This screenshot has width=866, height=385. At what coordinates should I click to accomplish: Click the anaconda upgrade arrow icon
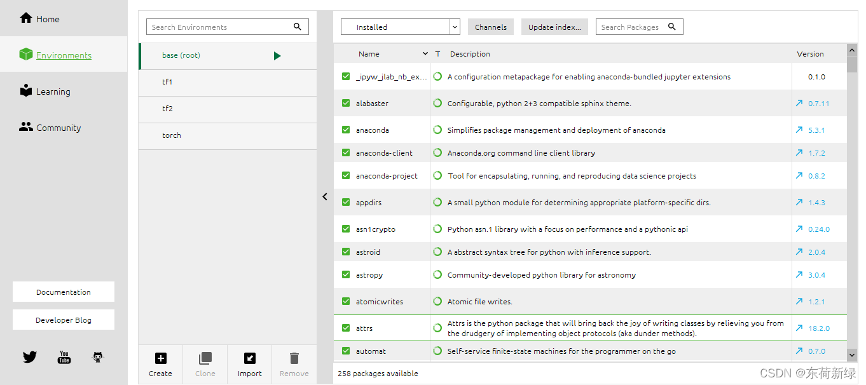point(799,130)
